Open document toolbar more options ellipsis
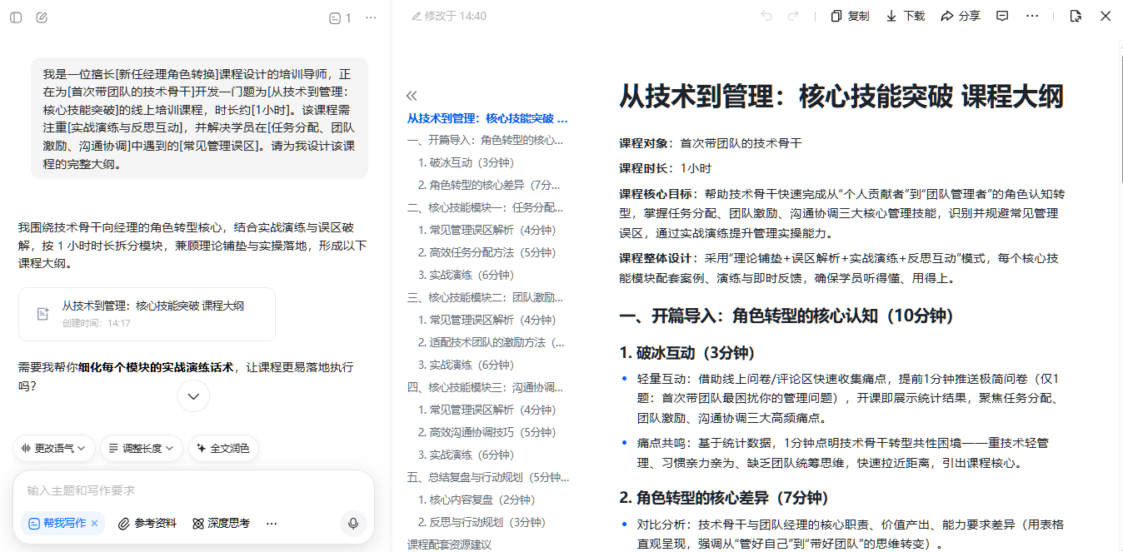 (x=1032, y=16)
